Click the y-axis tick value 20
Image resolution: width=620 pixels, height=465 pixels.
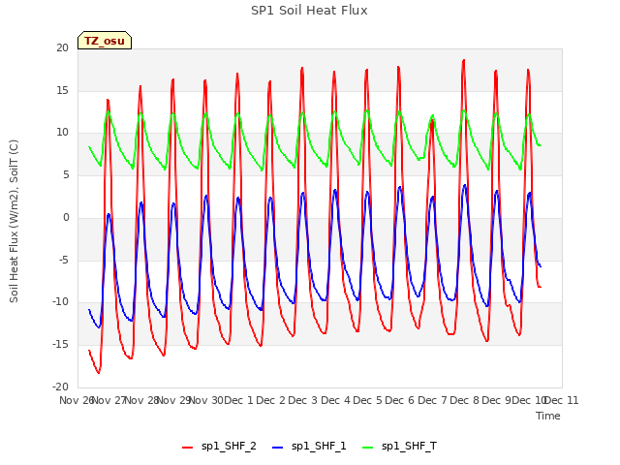(62, 47)
